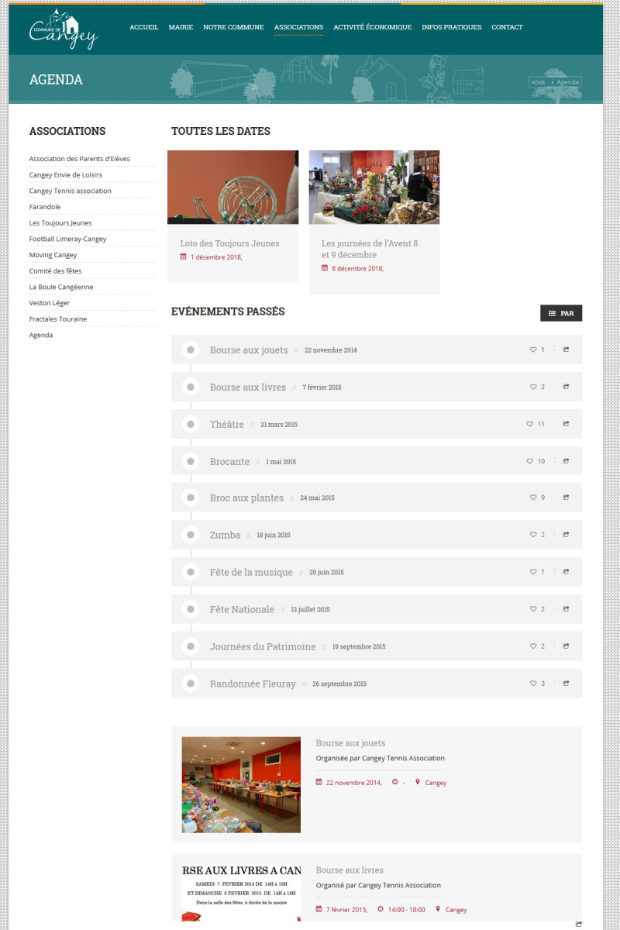Expand the Théâtre event row
The image size is (620, 930).
(377, 424)
